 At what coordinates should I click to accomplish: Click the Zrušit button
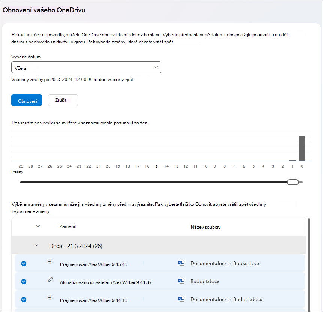click(x=63, y=100)
